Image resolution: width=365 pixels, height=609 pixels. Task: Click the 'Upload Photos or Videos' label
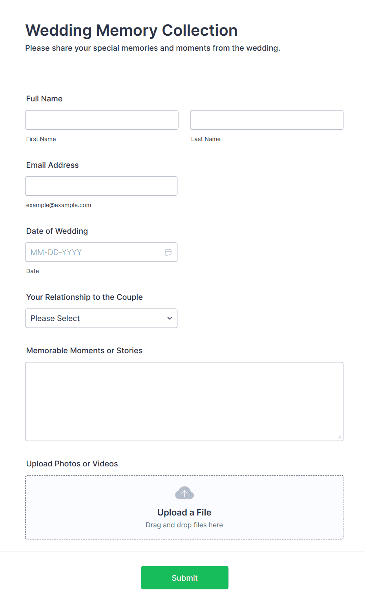pyautogui.click(x=72, y=464)
